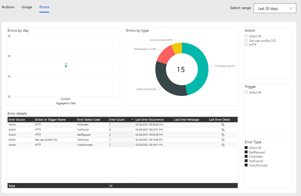Select the Forbidden segment in the donut chart
This screenshot has height=196, width=301.
pos(203,69)
